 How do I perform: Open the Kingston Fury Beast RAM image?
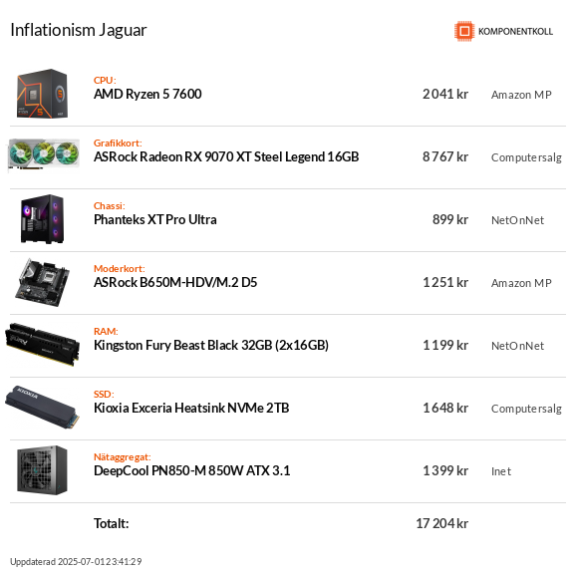(x=42, y=345)
